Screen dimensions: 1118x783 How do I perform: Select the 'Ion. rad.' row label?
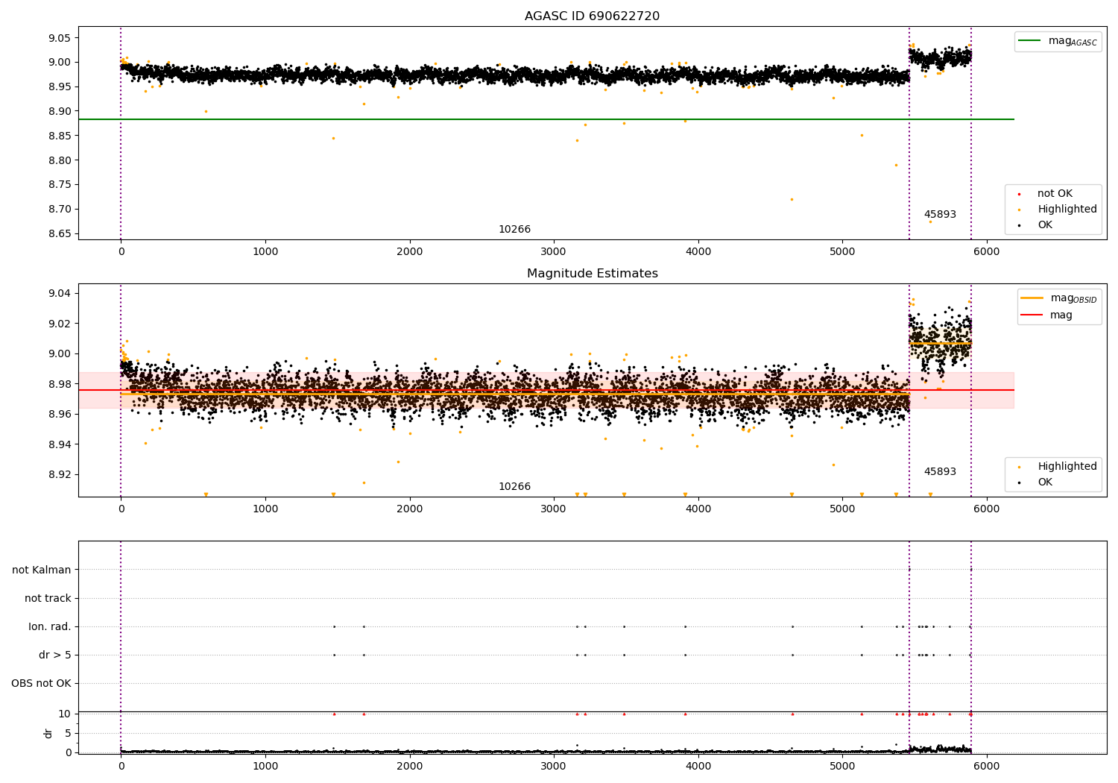click(50, 626)
